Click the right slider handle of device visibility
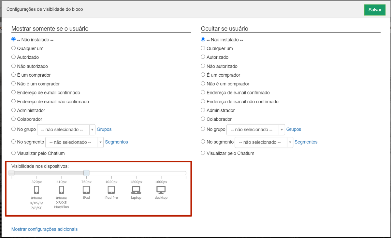Image resolution: width=391 pixels, height=238 pixels. [x=86, y=173]
